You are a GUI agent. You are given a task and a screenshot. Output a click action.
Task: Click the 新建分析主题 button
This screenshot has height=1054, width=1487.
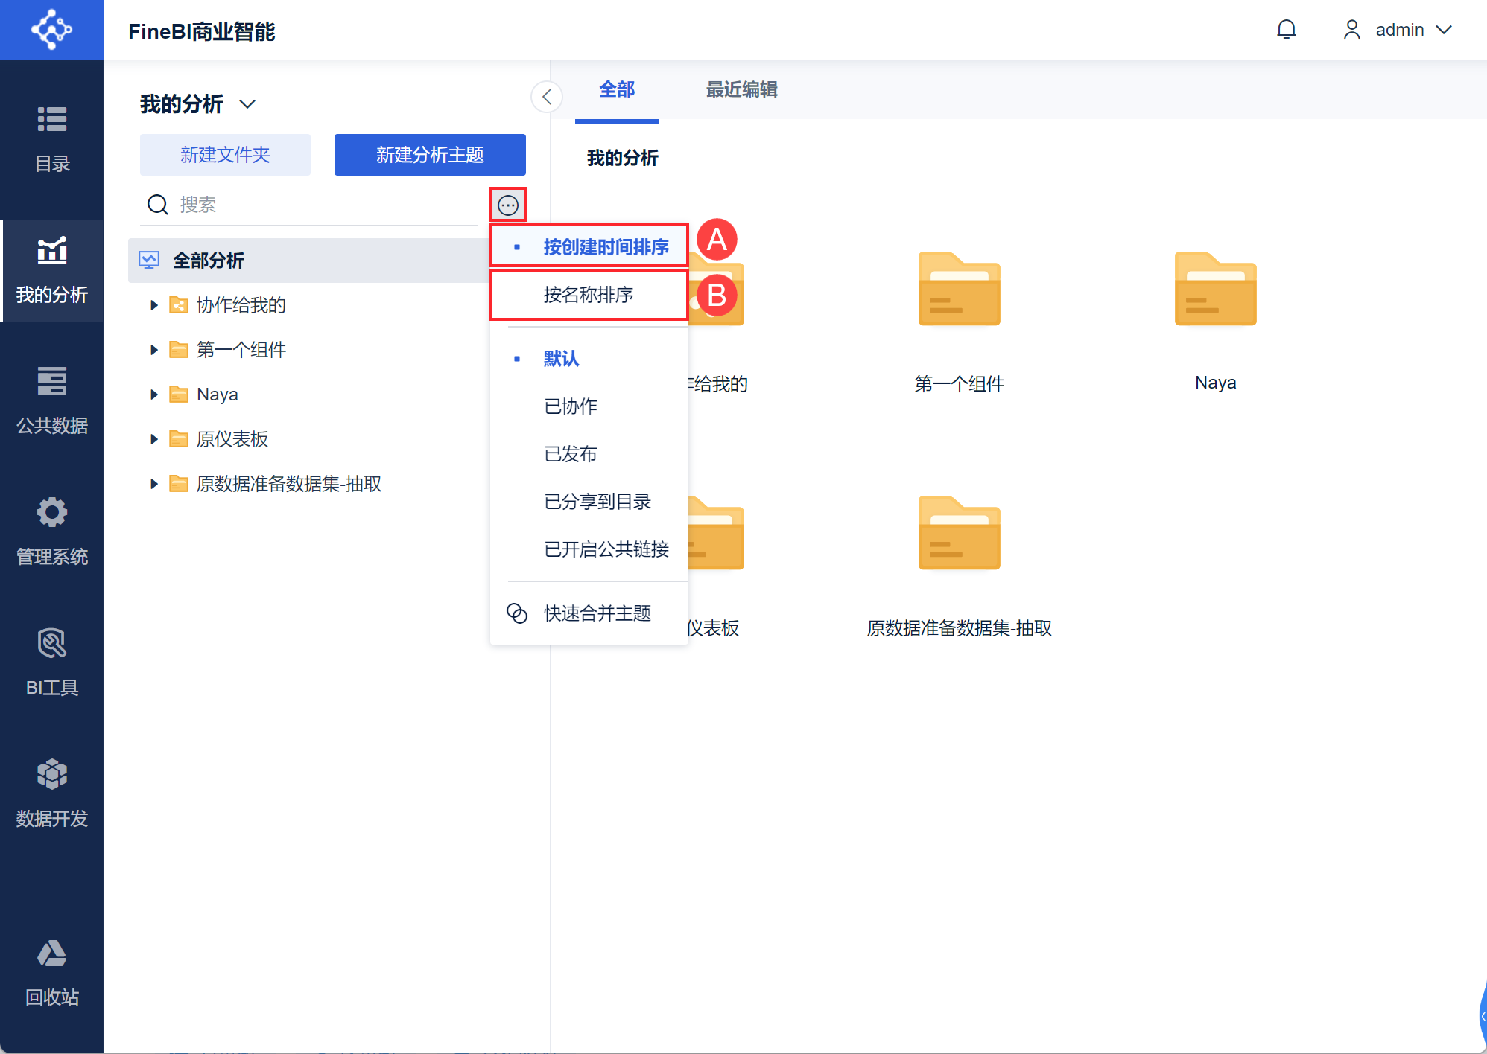point(430,155)
